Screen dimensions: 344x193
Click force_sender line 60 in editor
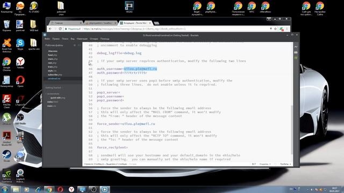click(126, 124)
